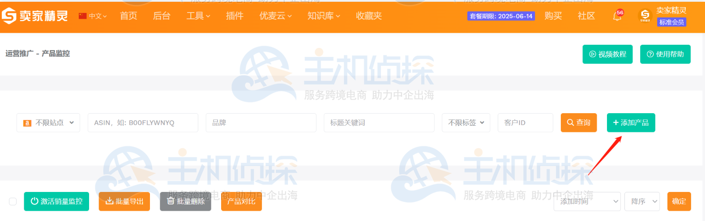Open the 后台 menu item

click(162, 16)
